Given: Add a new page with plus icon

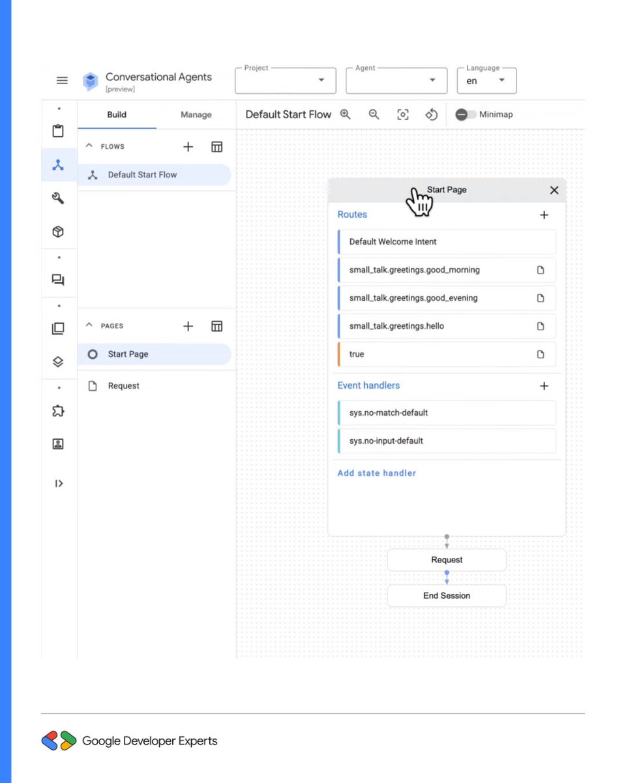Looking at the screenshot, I should coord(188,326).
